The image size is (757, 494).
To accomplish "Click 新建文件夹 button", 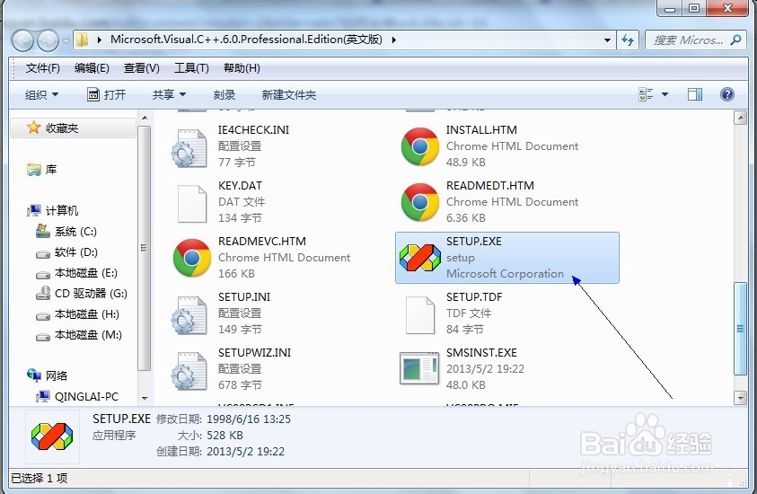I will point(289,94).
